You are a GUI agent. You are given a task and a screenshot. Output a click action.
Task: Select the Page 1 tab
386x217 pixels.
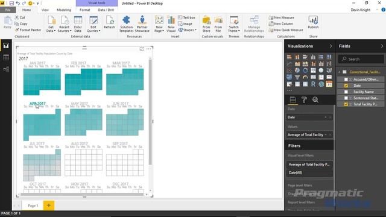click(33, 206)
